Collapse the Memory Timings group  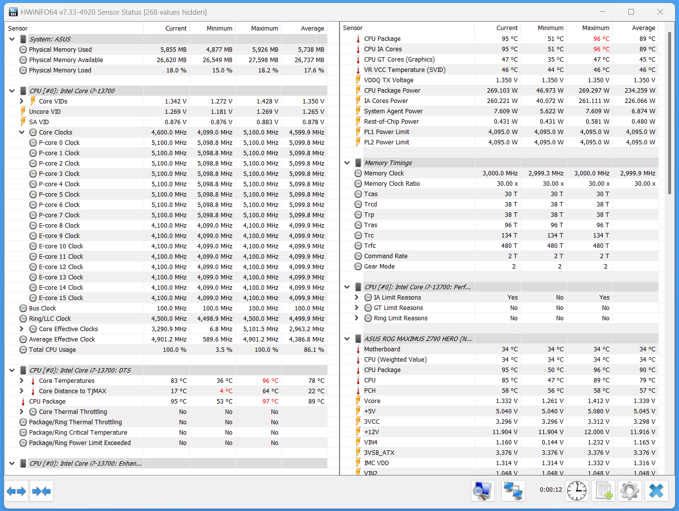tap(347, 163)
